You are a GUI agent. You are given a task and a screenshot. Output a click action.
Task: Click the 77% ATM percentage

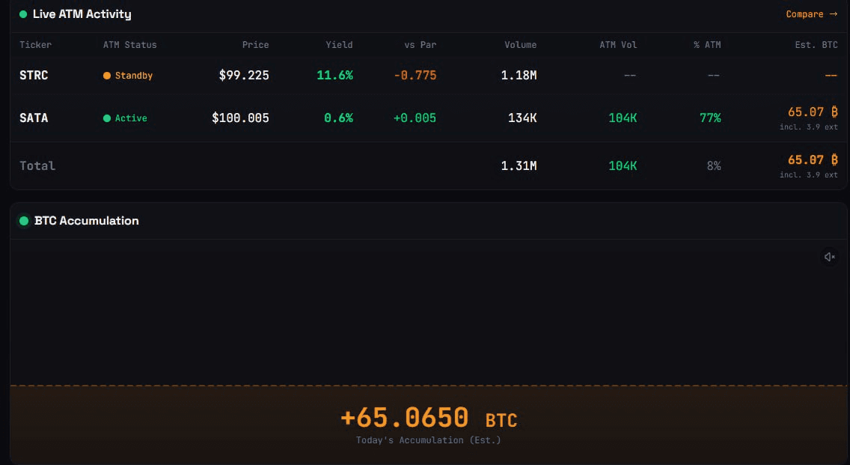click(x=710, y=118)
